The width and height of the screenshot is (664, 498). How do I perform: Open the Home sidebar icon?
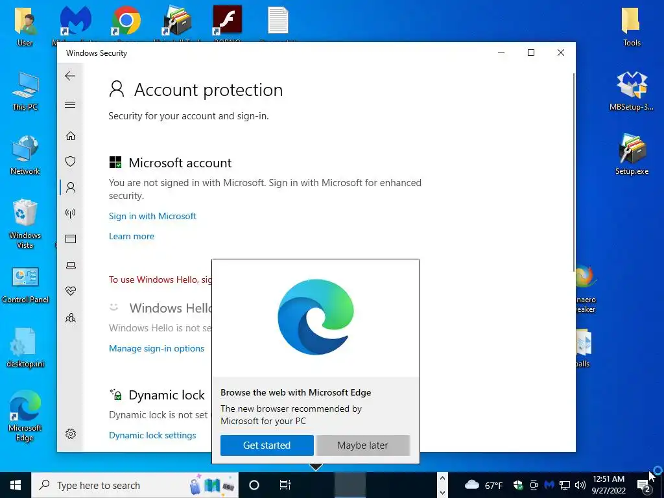pyautogui.click(x=71, y=136)
